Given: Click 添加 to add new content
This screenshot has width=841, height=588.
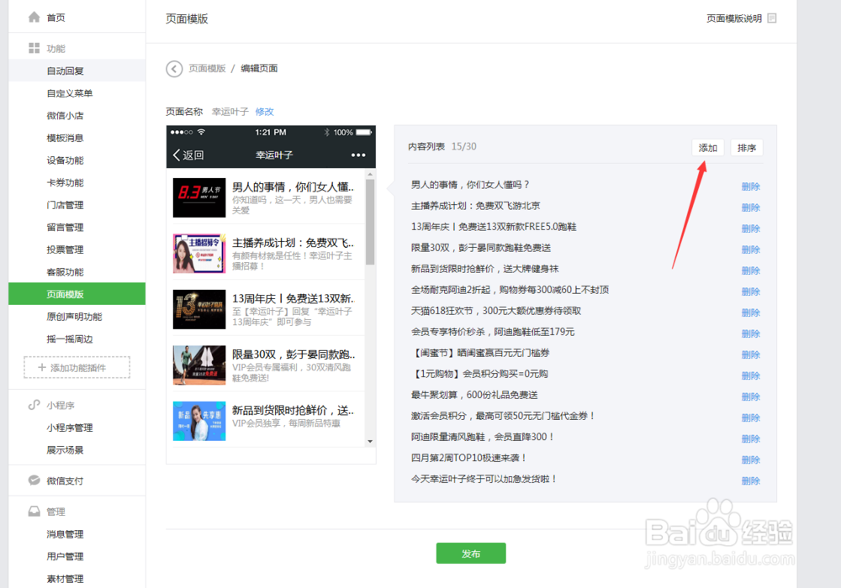Looking at the screenshot, I should 707,147.
